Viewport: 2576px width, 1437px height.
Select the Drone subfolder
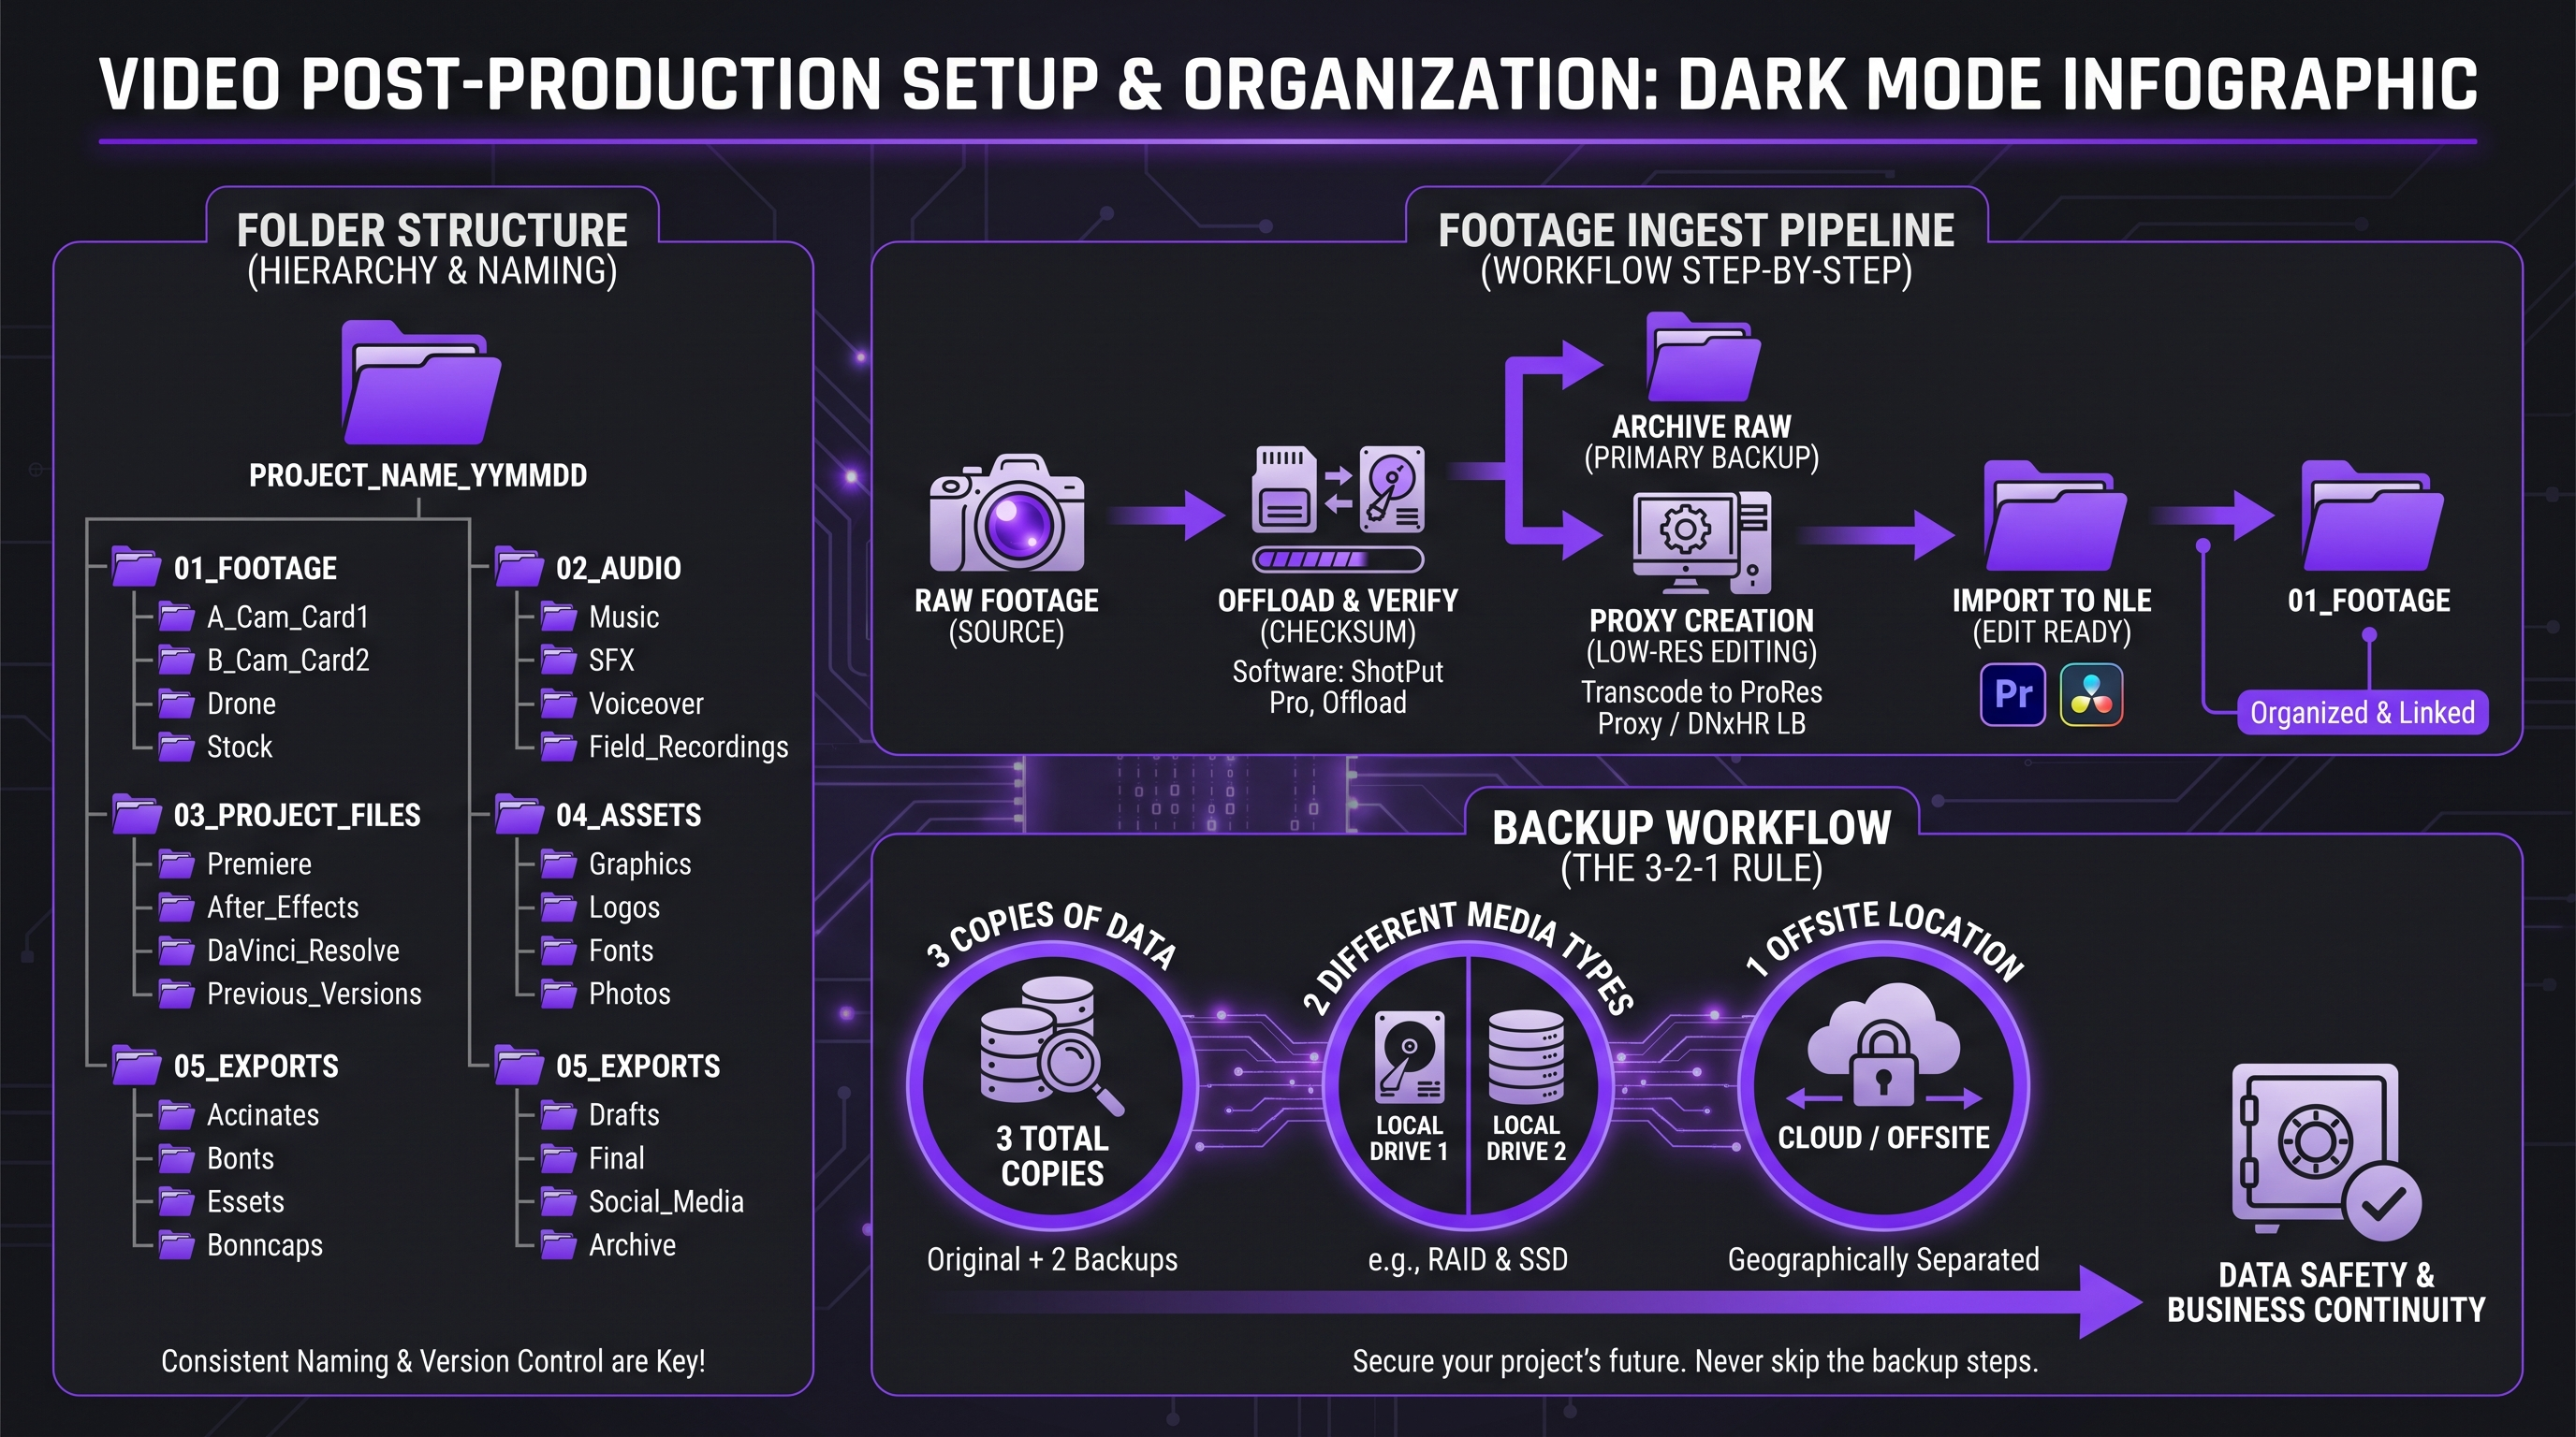coord(217,704)
